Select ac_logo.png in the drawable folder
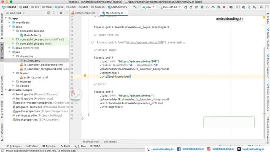270x152 pixels. point(32,60)
